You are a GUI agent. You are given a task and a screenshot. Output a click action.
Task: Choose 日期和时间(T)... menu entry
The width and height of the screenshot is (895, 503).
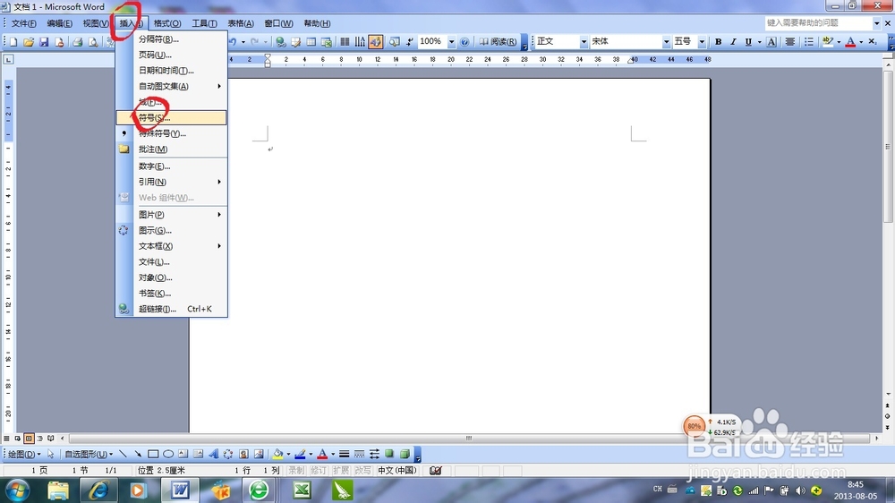tap(171, 71)
